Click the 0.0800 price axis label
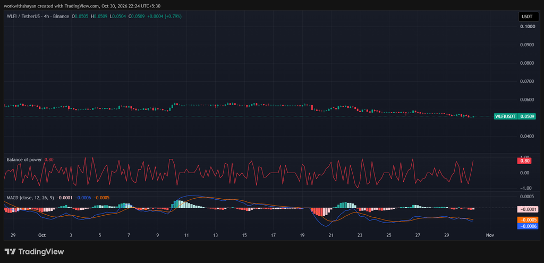This screenshot has height=263, width=544. coord(526,63)
